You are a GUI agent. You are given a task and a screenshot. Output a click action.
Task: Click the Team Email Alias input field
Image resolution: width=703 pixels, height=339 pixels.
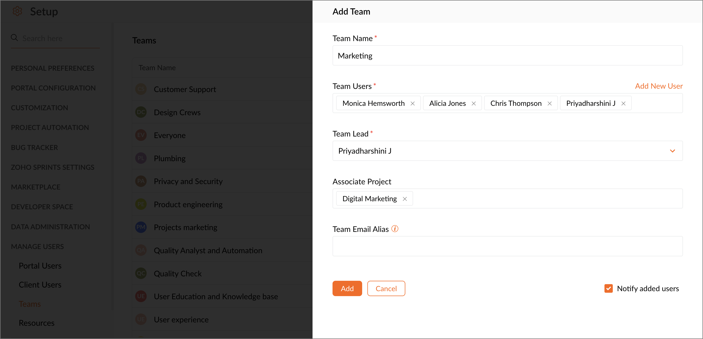[x=507, y=246]
